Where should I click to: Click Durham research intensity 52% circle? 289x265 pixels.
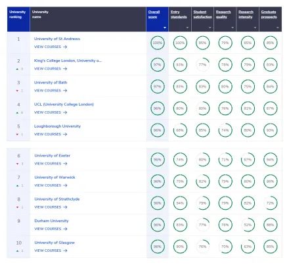coord(248,225)
